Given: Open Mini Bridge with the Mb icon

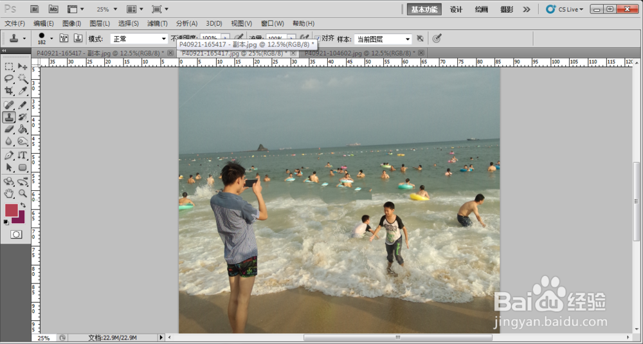Looking at the screenshot, I should point(53,9).
